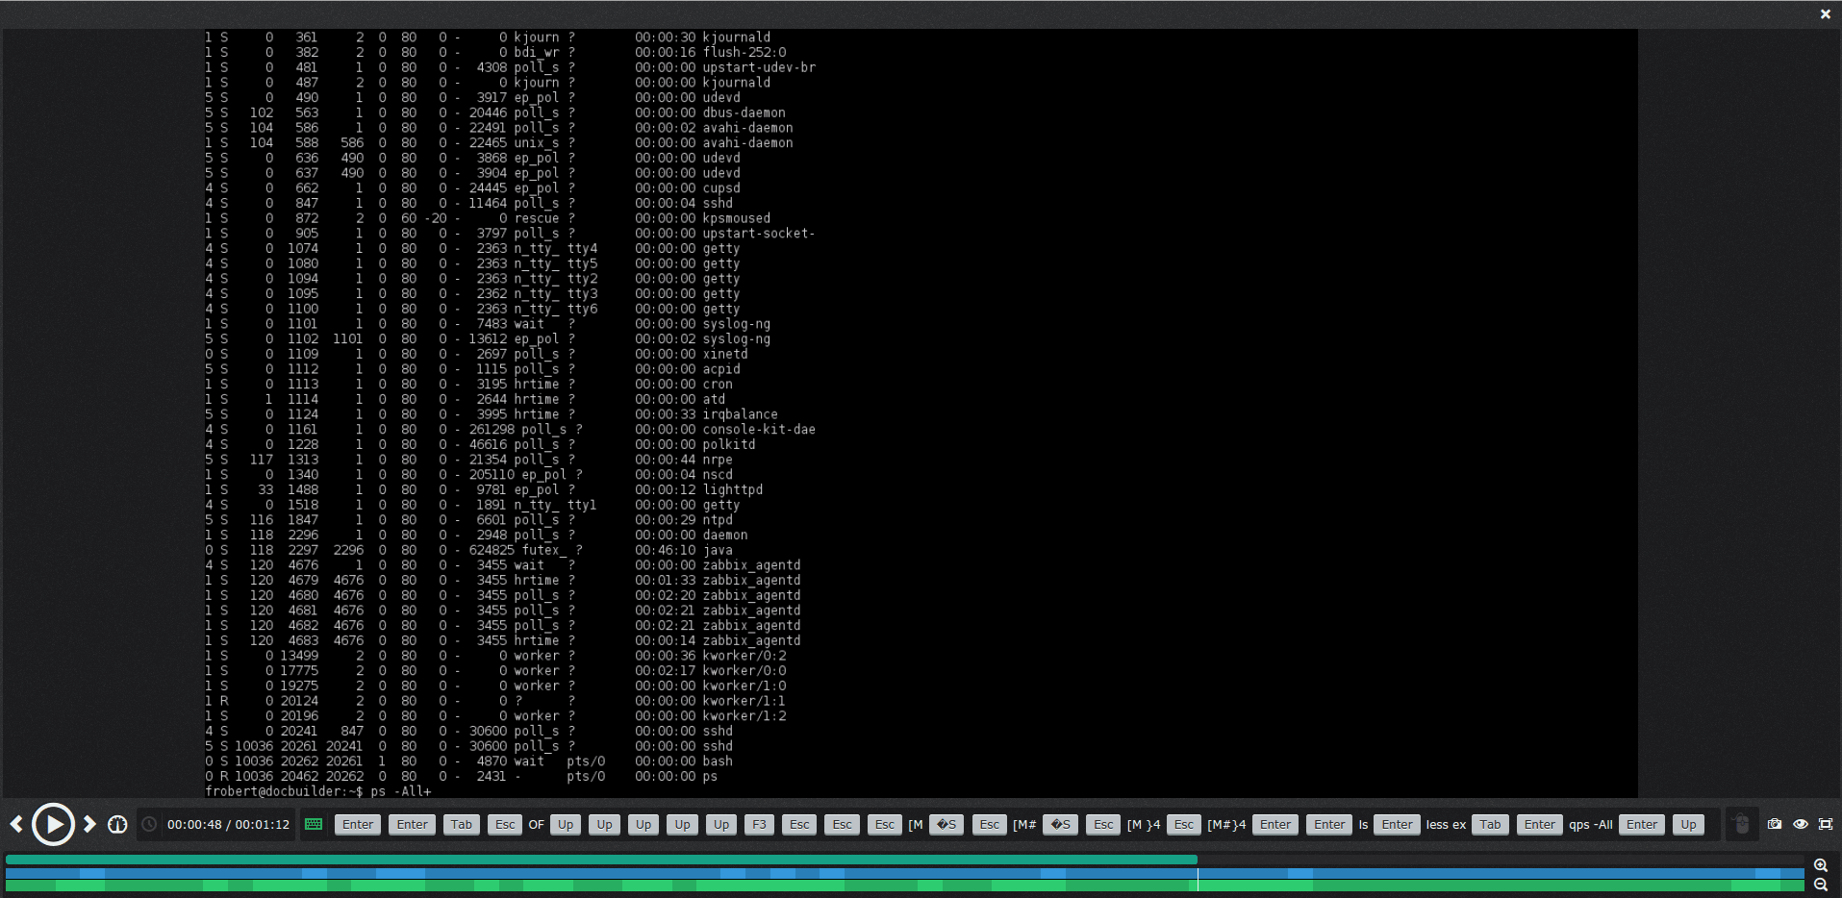Screen dimensions: 1842x898
Task: Click the Enter key right after 'qps -All'
Action: [1641, 824]
